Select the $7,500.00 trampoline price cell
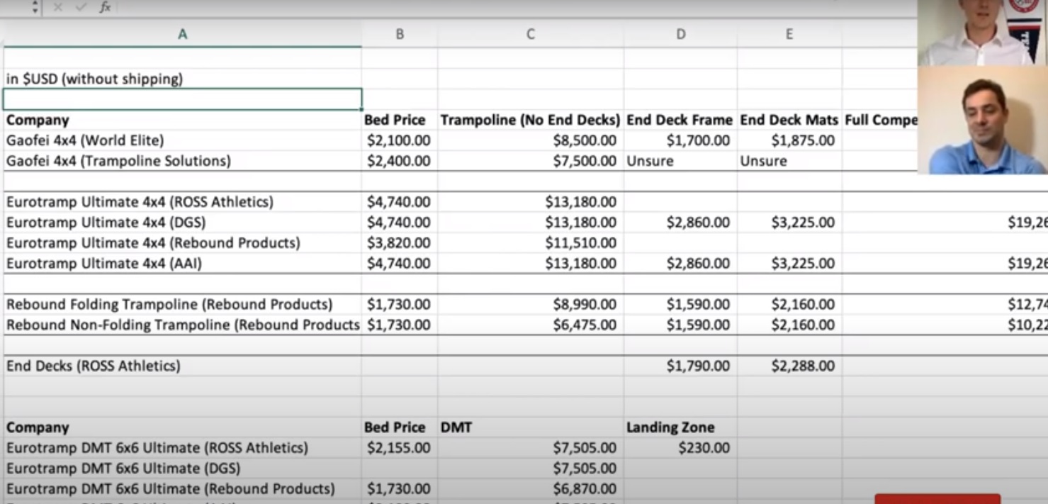 point(530,161)
